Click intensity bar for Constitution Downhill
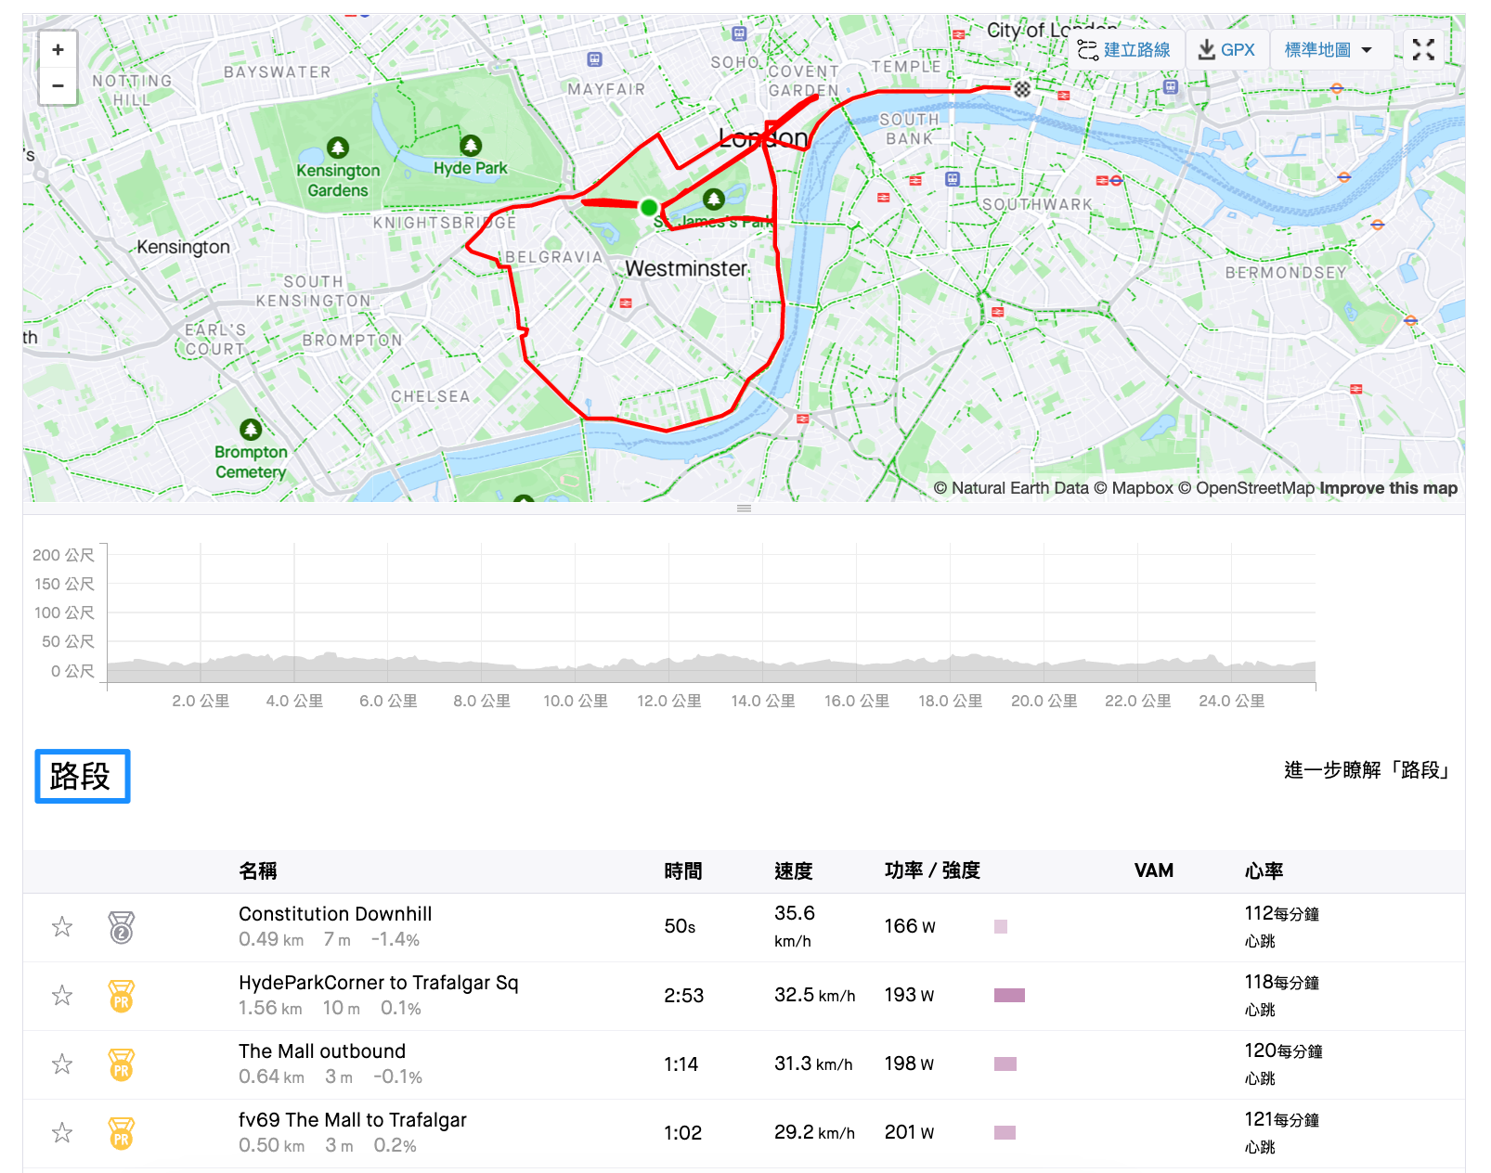Viewport: 1491px width, 1173px height. point(1001,926)
